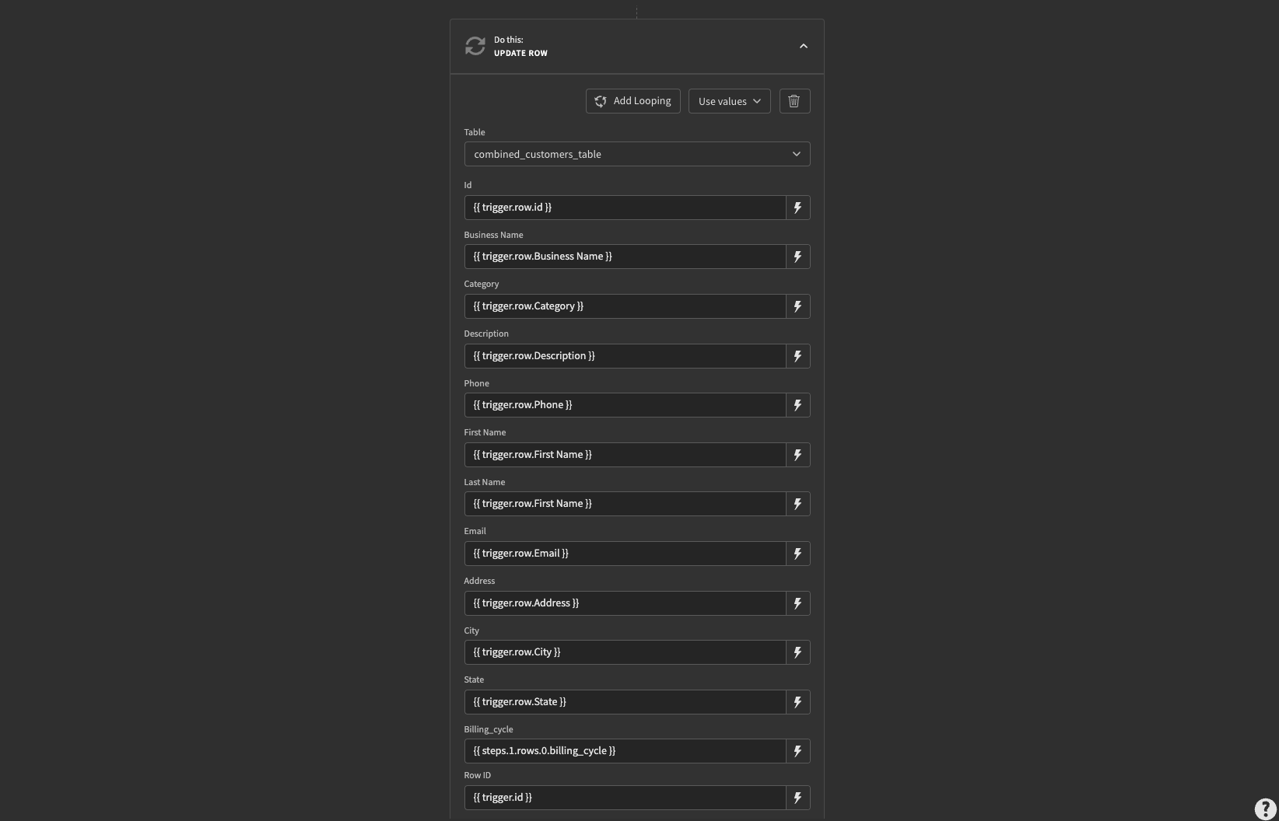Click the binding bolt next to Category
The image size is (1279, 821).
(x=797, y=306)
